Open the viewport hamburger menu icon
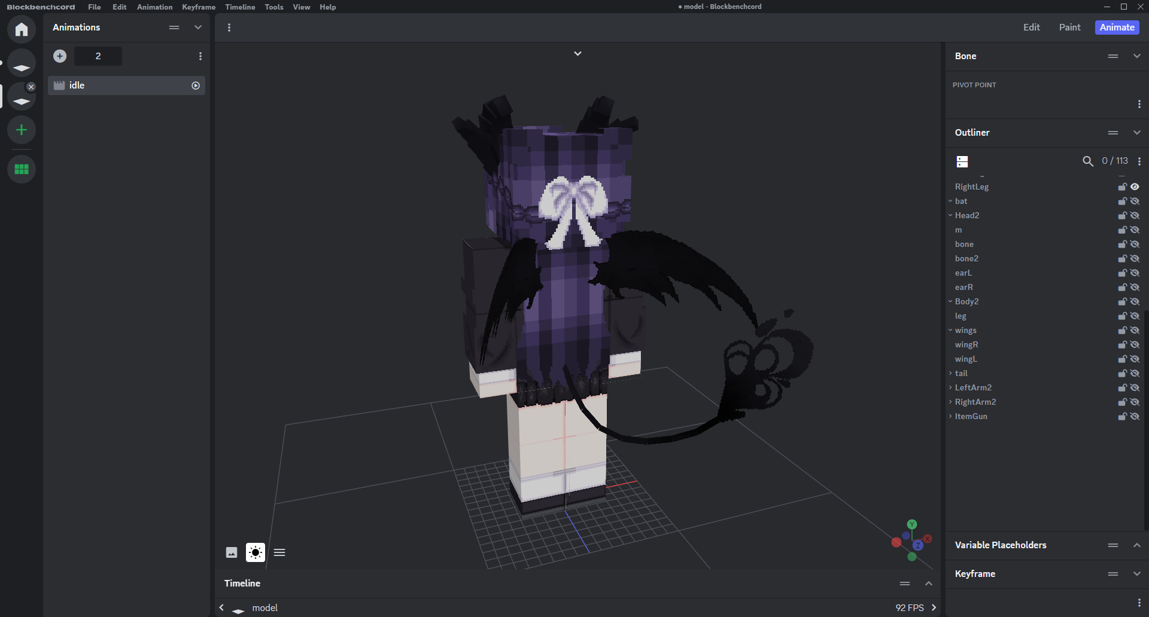The image size is (1149, 617). (279, 552)
